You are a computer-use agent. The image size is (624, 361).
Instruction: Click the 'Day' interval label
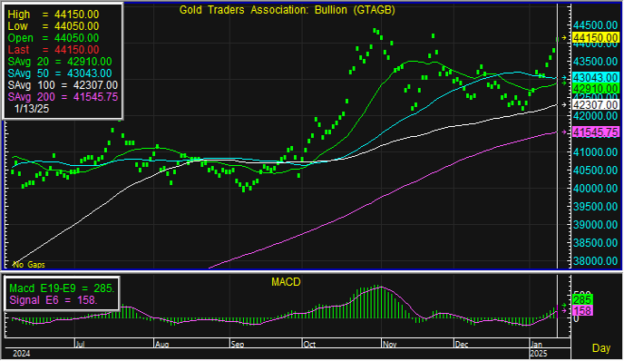point(601,348)
